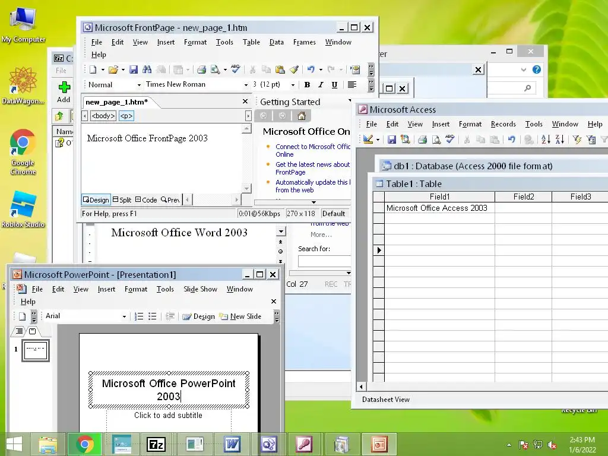Screen dimensions: 608x456
Task: Click Save icon in FrontPage toolbar
Action: [134, 69]
